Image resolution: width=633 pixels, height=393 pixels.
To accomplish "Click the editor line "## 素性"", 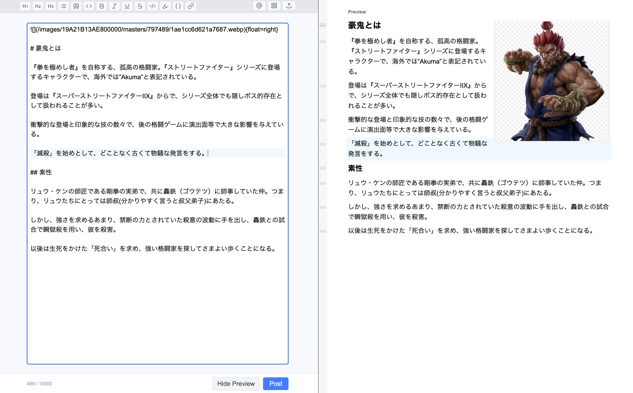I will pyautogui.click(x=41, y=172).
